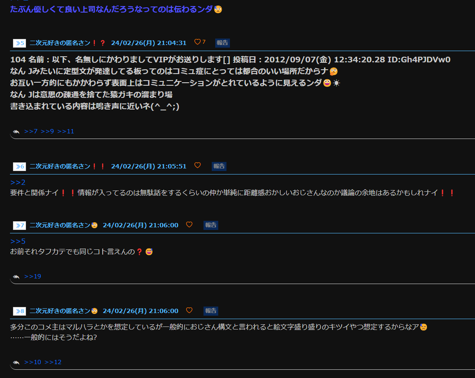The height and width of the screenshot is (378, 475).
Task: Click the >>8 post number badge
Action: coord(19,311)
